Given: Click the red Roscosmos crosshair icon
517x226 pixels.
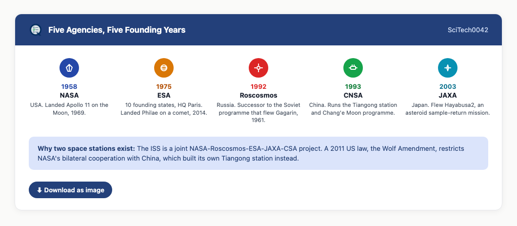Looking at the screenshot, I should tap(258, 68).
